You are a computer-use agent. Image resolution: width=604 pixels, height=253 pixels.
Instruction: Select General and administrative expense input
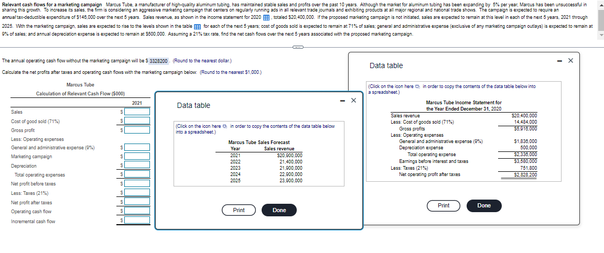coord(137,147)
